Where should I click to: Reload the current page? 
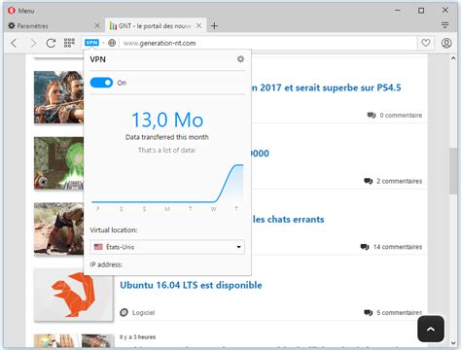tap(51, 43)
